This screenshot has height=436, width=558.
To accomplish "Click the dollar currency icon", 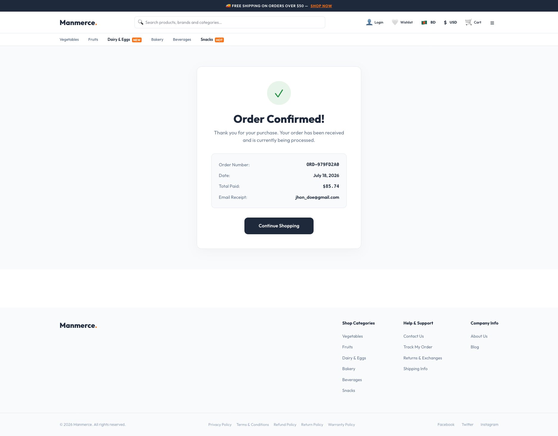I will tap(445, 22).
